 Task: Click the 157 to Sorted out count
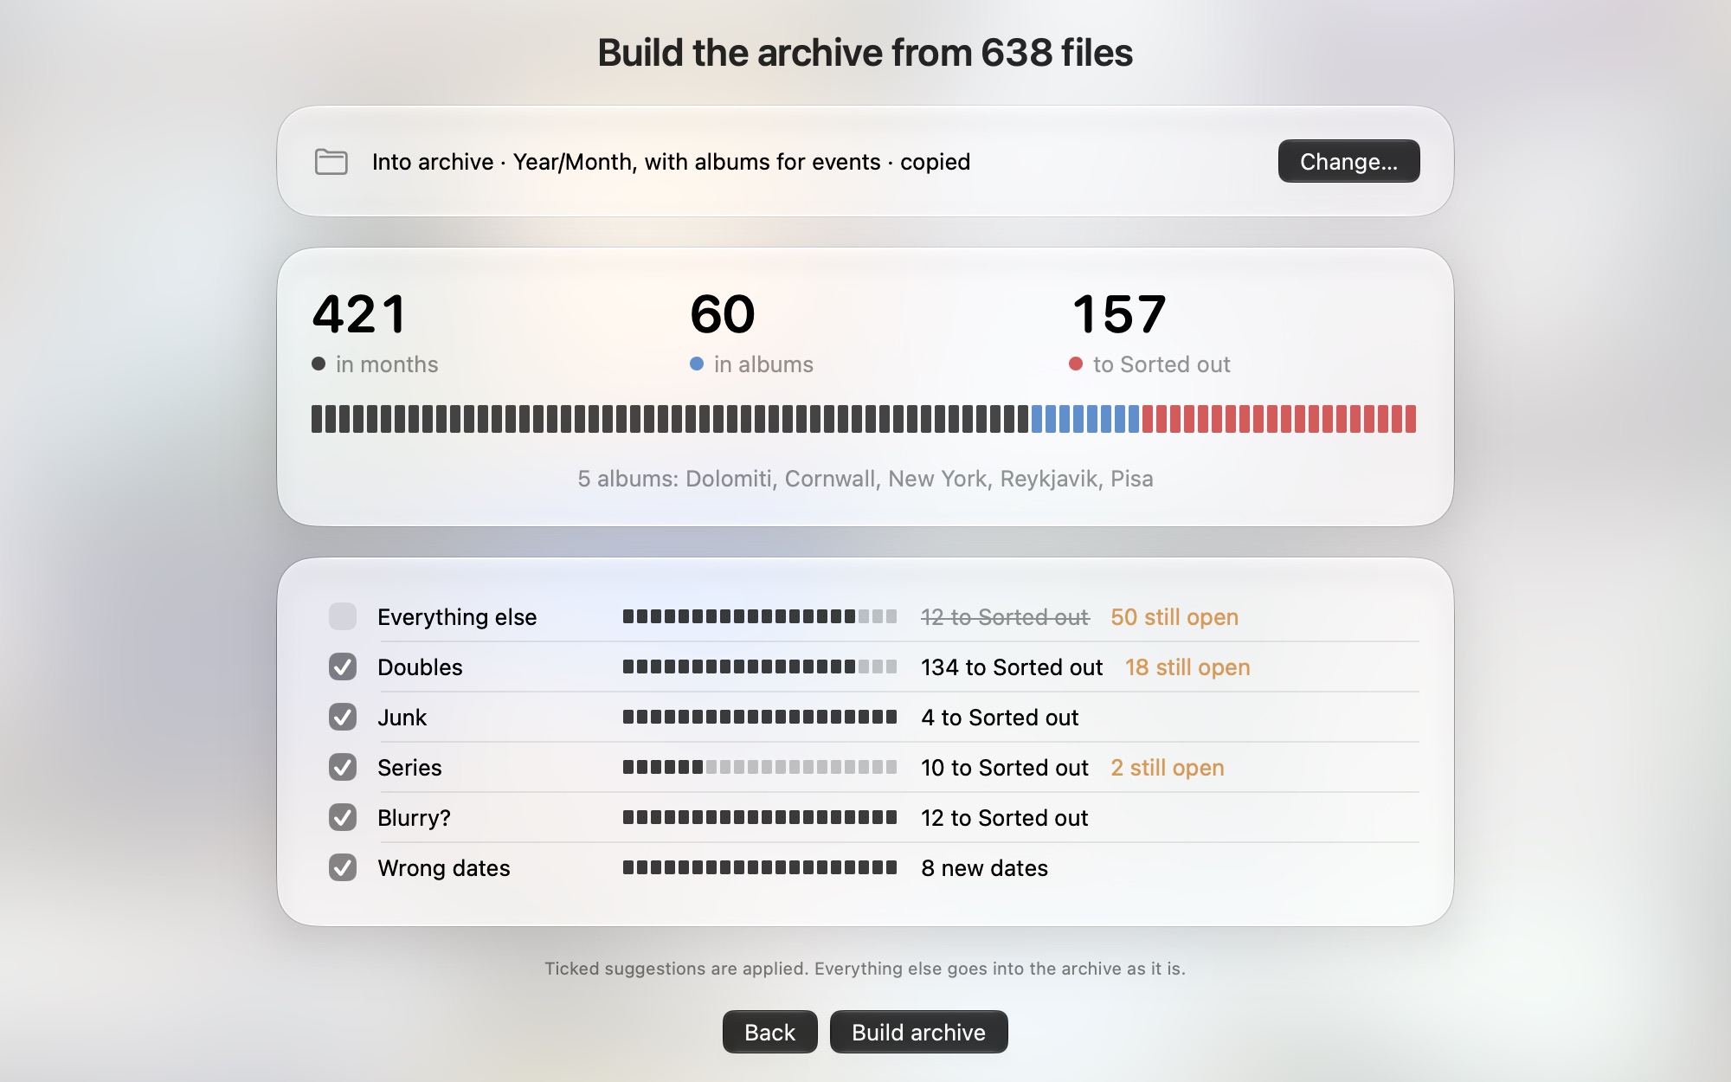[1119, 314]
